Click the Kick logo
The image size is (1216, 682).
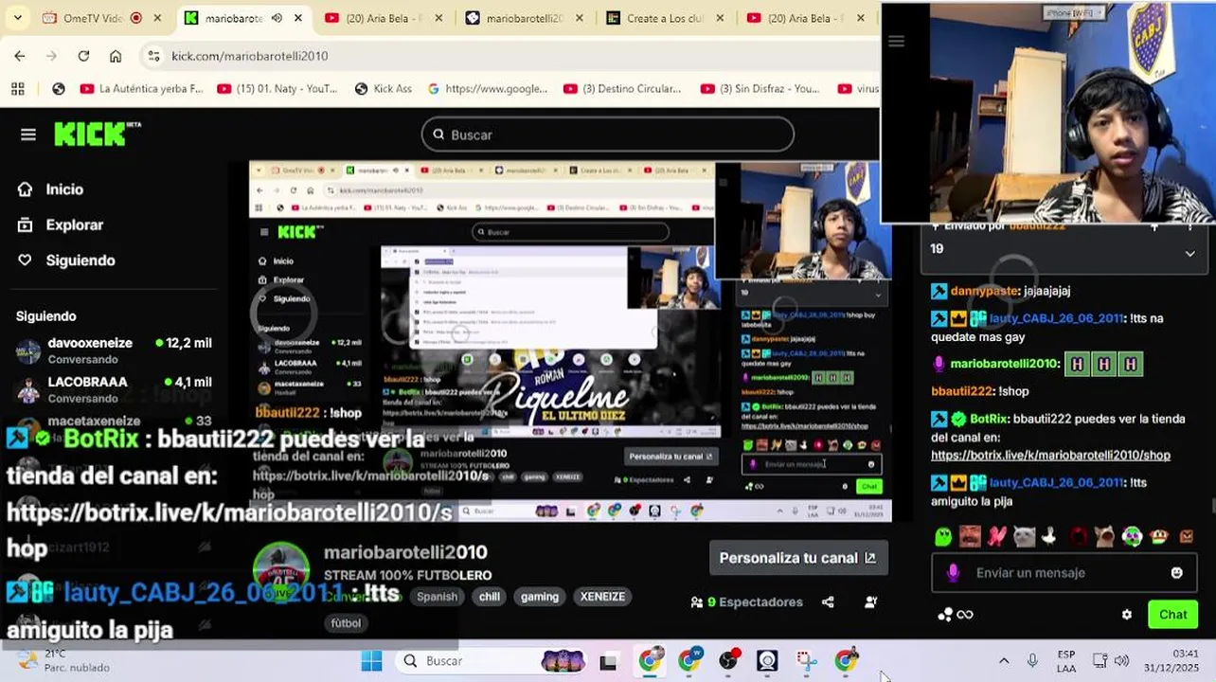point(97,135)
